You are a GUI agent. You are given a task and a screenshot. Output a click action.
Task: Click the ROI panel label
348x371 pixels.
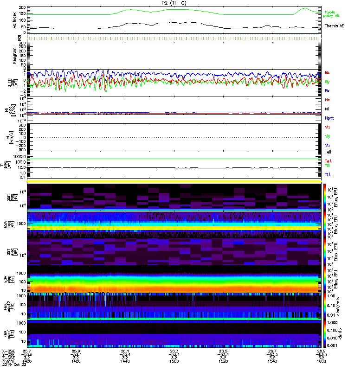point(19,38)
